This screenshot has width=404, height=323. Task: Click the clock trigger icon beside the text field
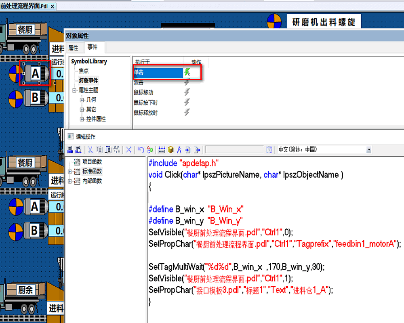pos(269,150)
